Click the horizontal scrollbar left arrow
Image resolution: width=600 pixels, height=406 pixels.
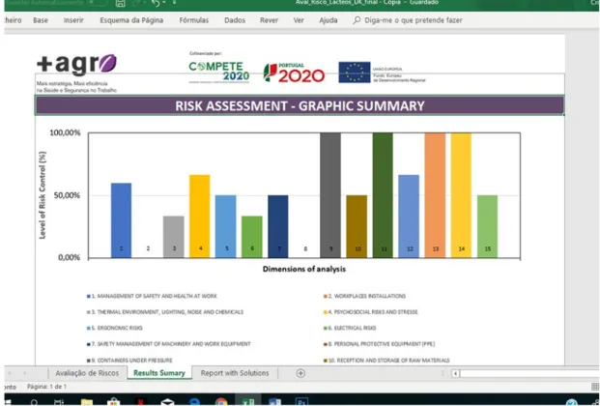[455, 373]
